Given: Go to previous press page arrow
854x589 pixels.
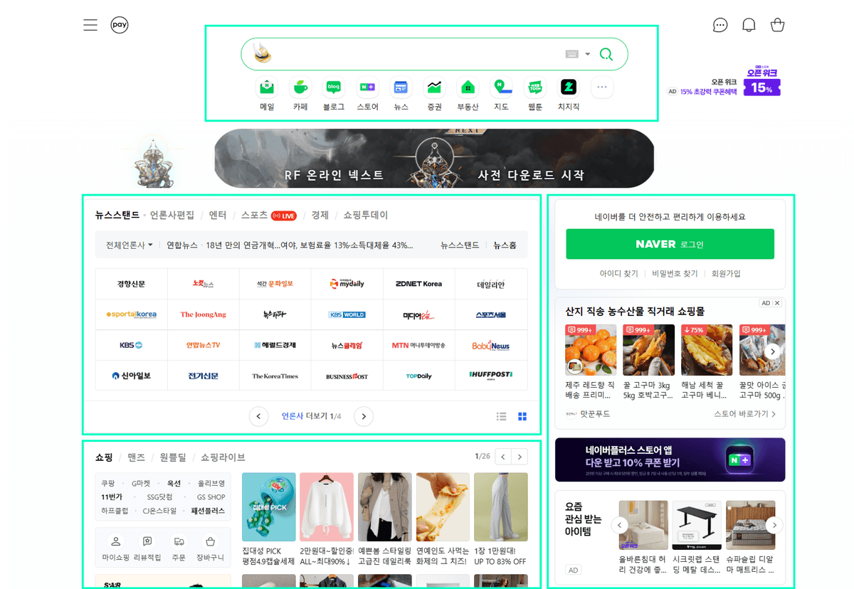Looking at the screenshot, I should pyautogui.click(x=258, y=416).
